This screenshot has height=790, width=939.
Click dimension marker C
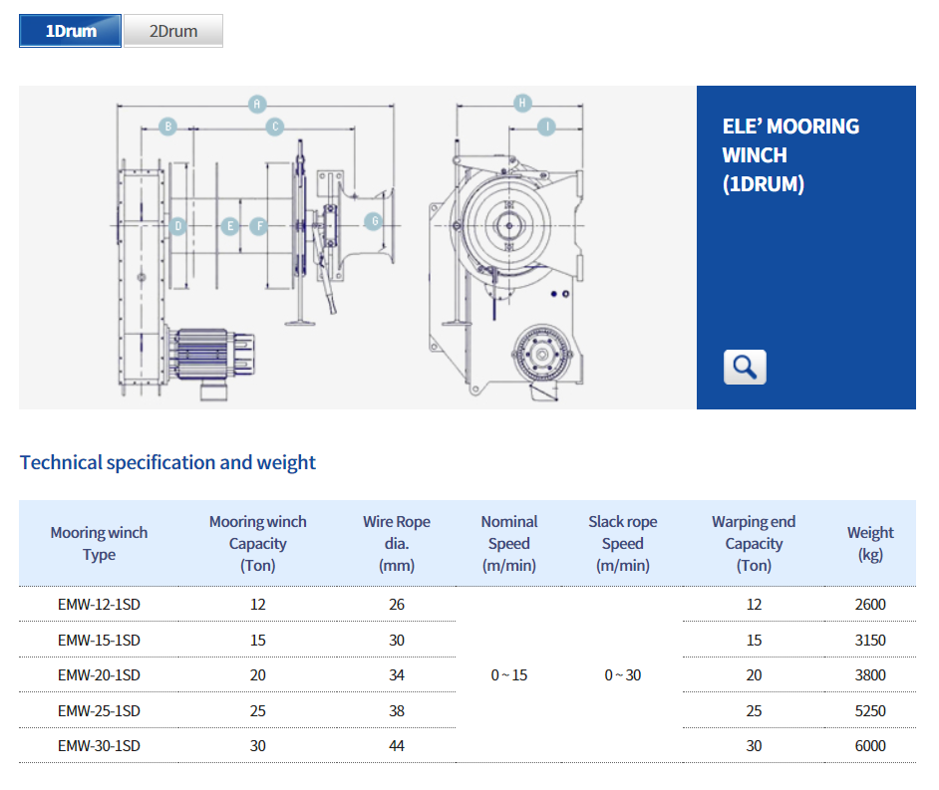point(275,127)
